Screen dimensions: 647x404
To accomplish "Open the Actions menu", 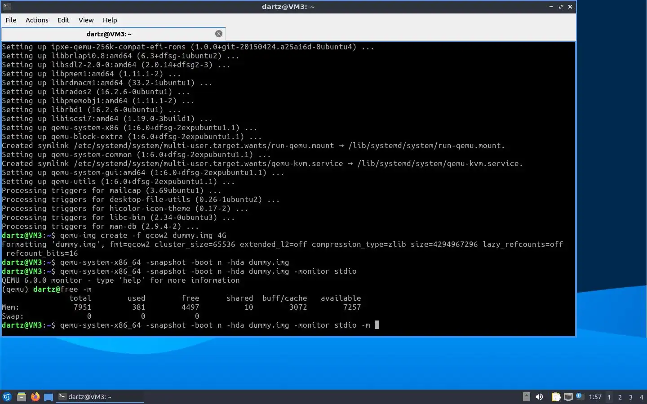I will click(x=37, y=20).
